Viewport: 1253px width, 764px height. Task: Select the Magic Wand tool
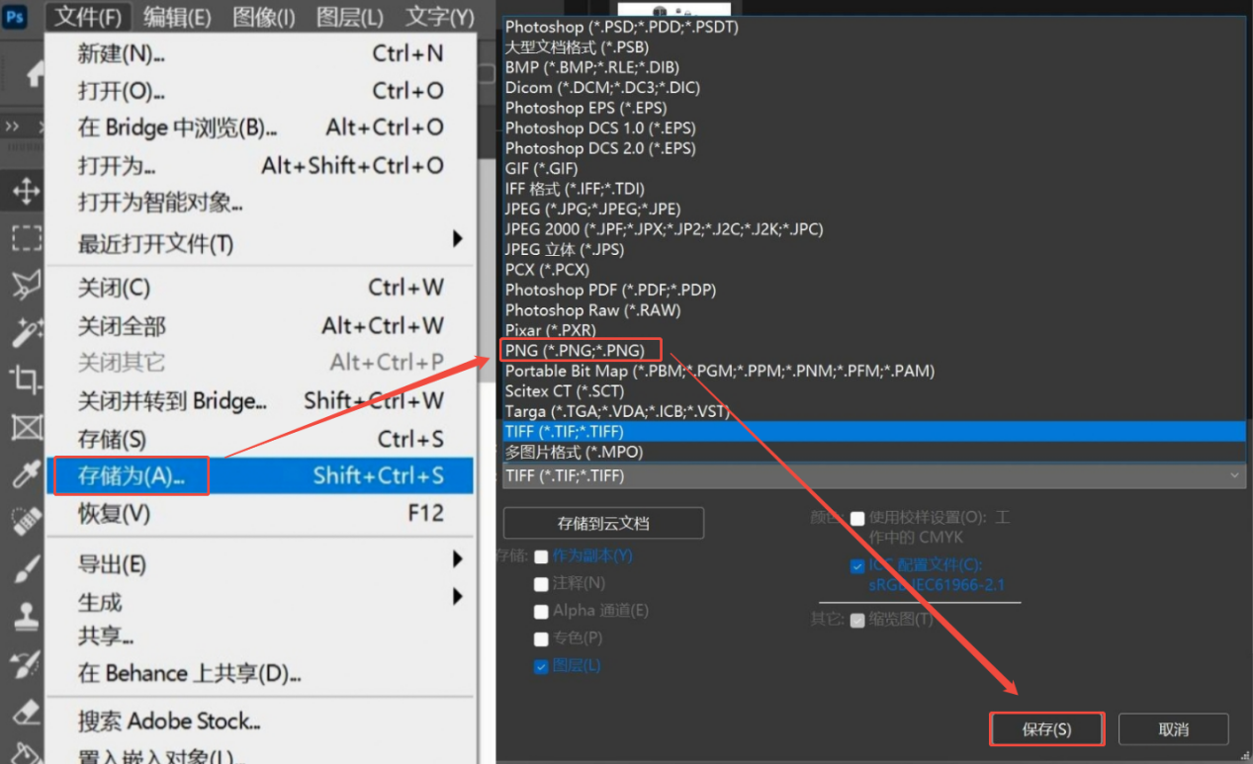[26, 332]
